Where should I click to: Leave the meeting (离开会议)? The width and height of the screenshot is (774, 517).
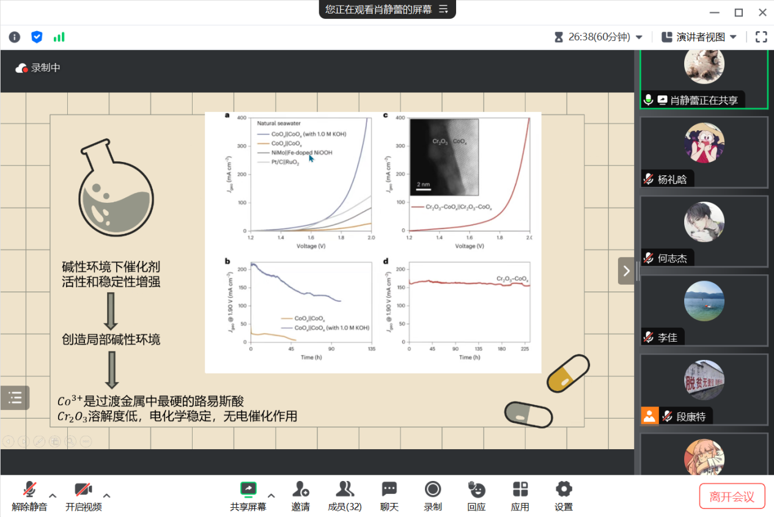click(732, 497)
